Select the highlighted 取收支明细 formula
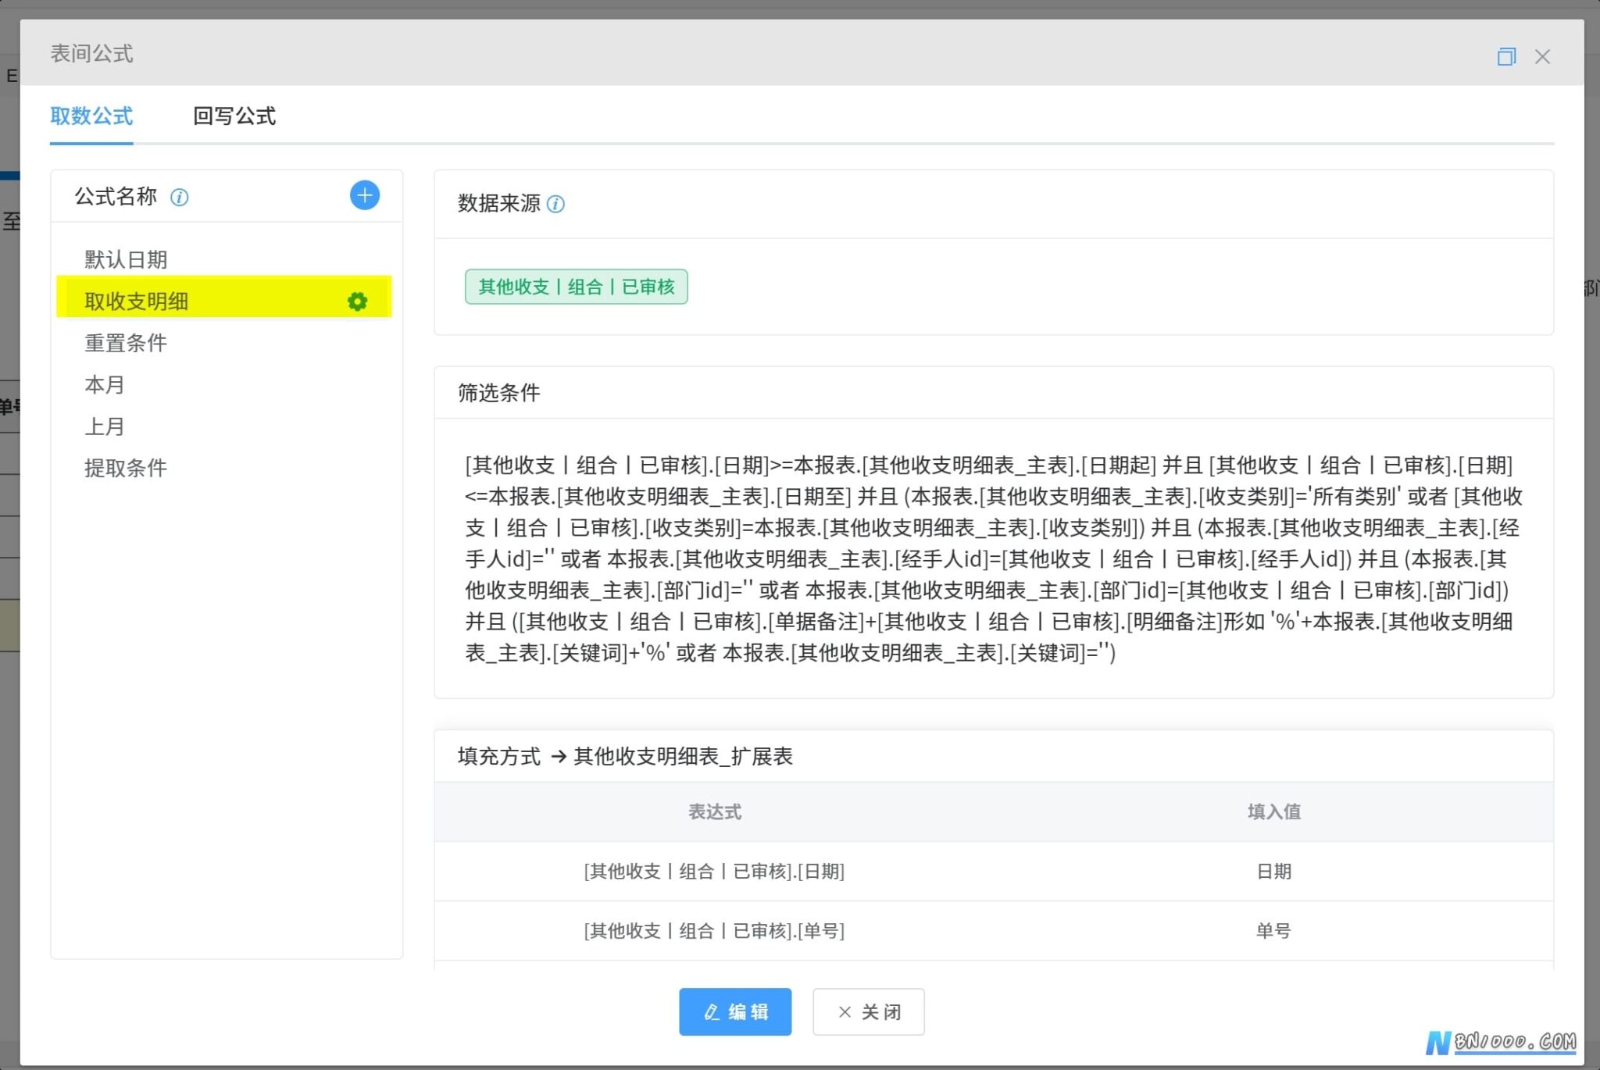 click(223, 301)
